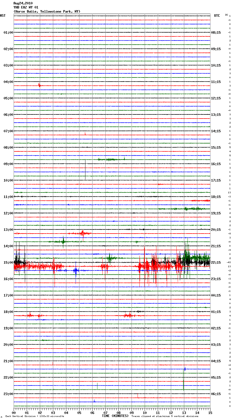
Task: Select the 11:00 MST hour label
Action: (8, 197)
